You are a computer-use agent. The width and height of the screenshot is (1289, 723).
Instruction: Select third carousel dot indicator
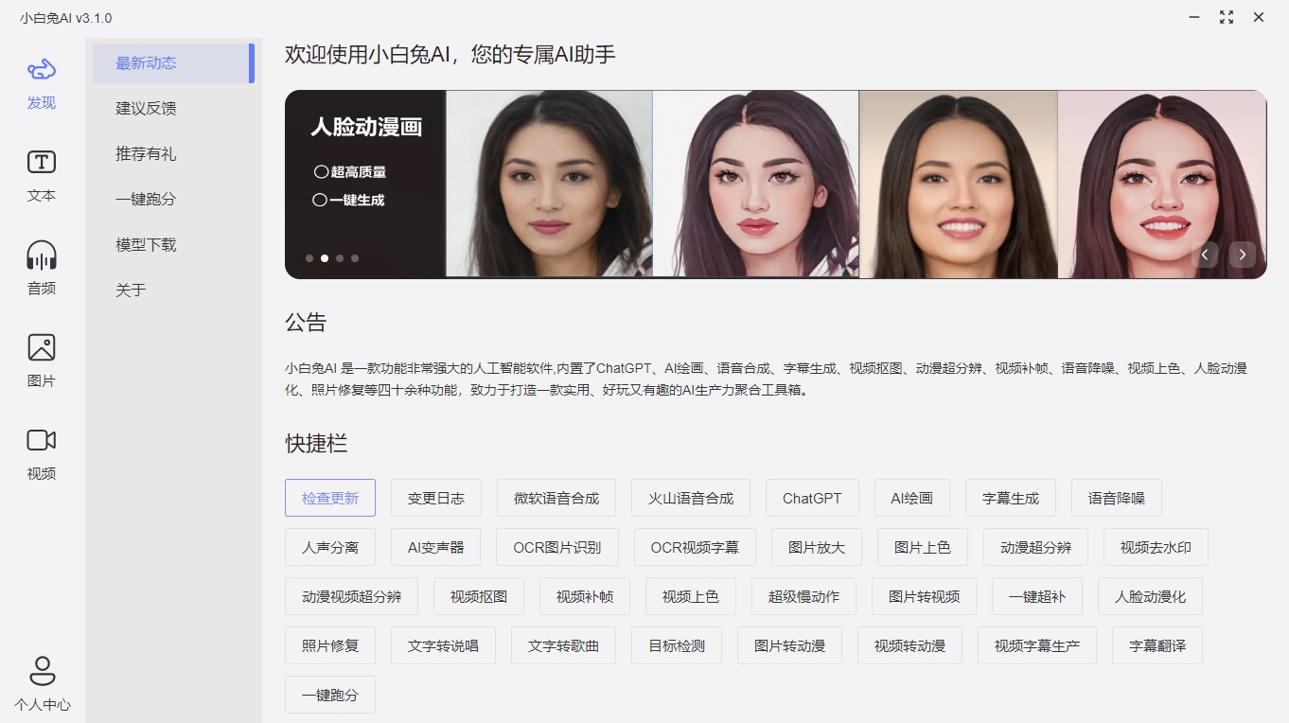(340, 257)
